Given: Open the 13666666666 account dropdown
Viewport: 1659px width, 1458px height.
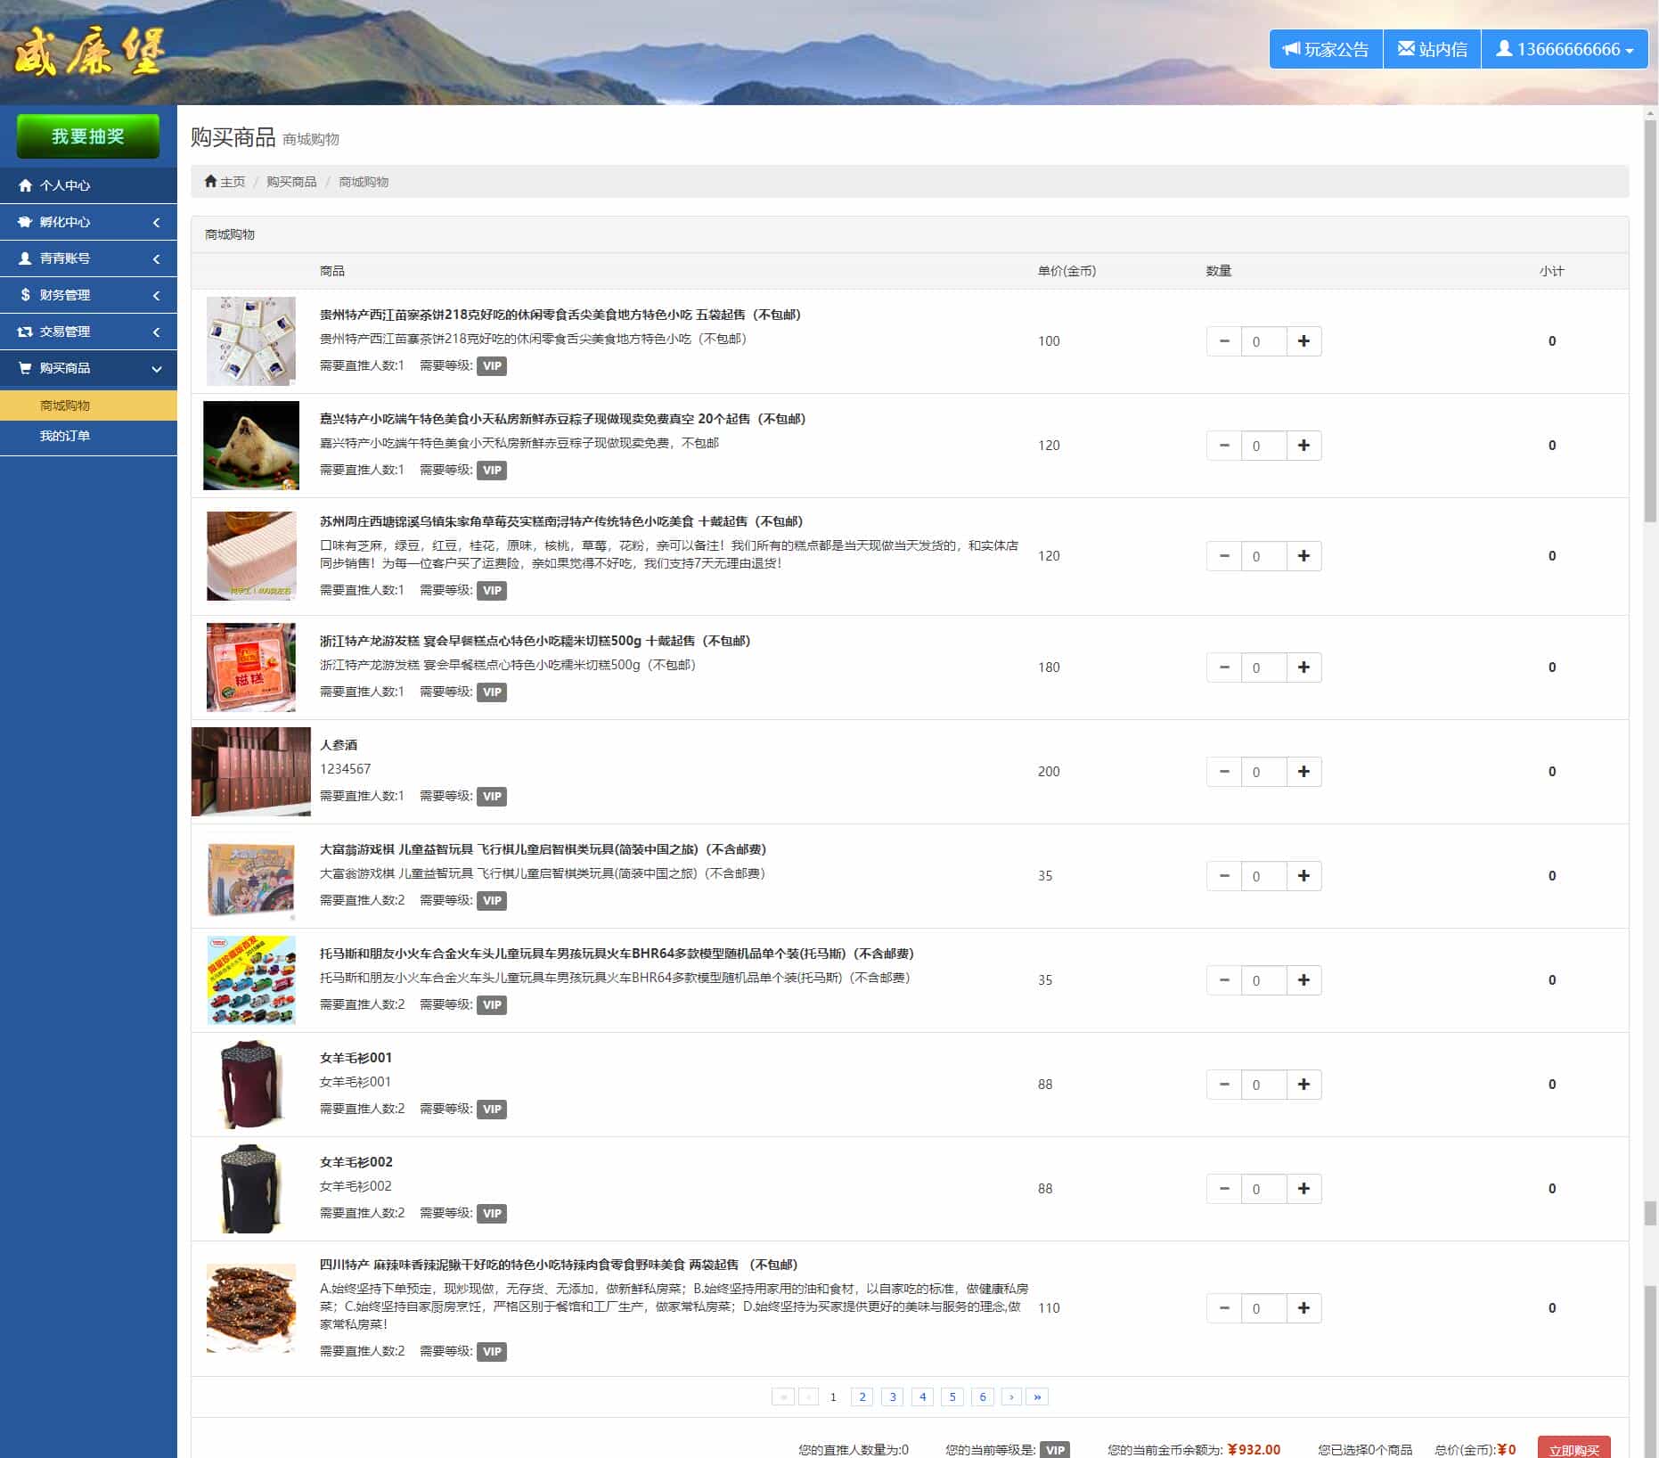Looking at the screenshot, I should tap(1565, 49).
